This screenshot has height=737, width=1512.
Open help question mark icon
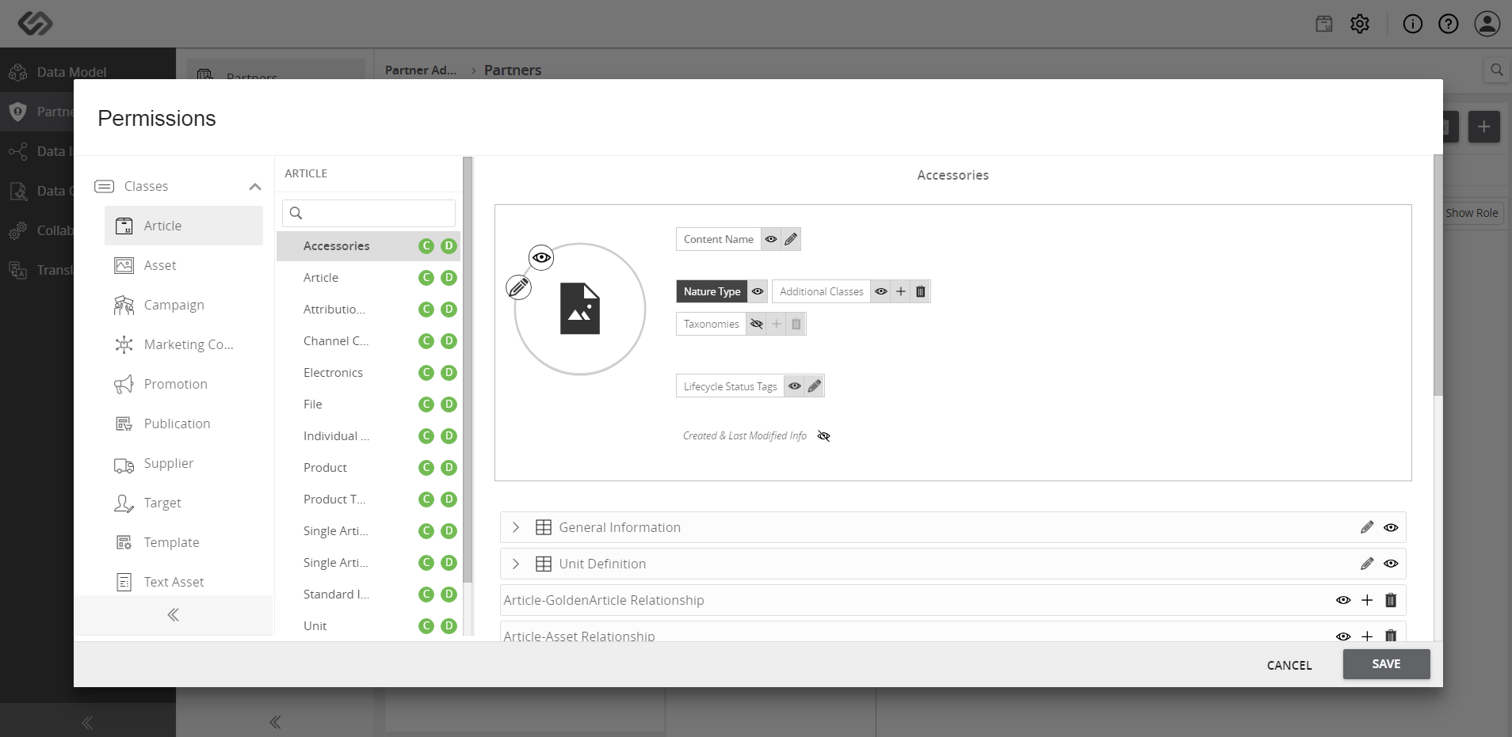(1449, 24)
